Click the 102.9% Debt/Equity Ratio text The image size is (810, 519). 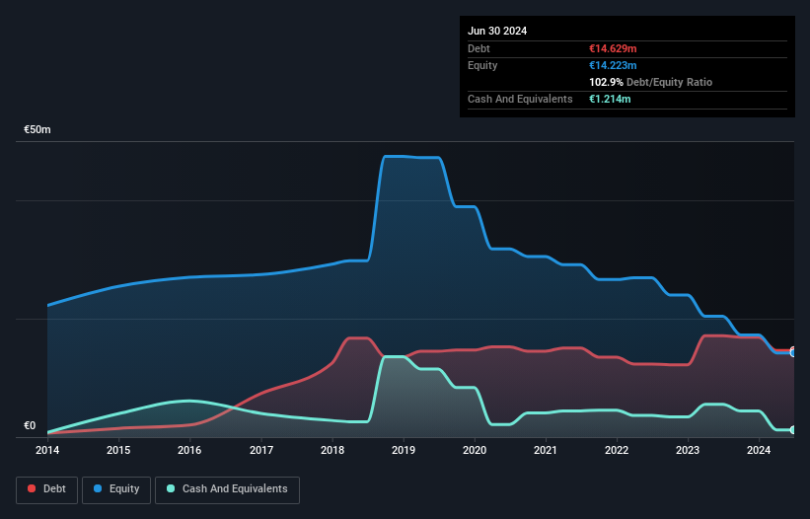pyautogui.click(x=650, y=82)
